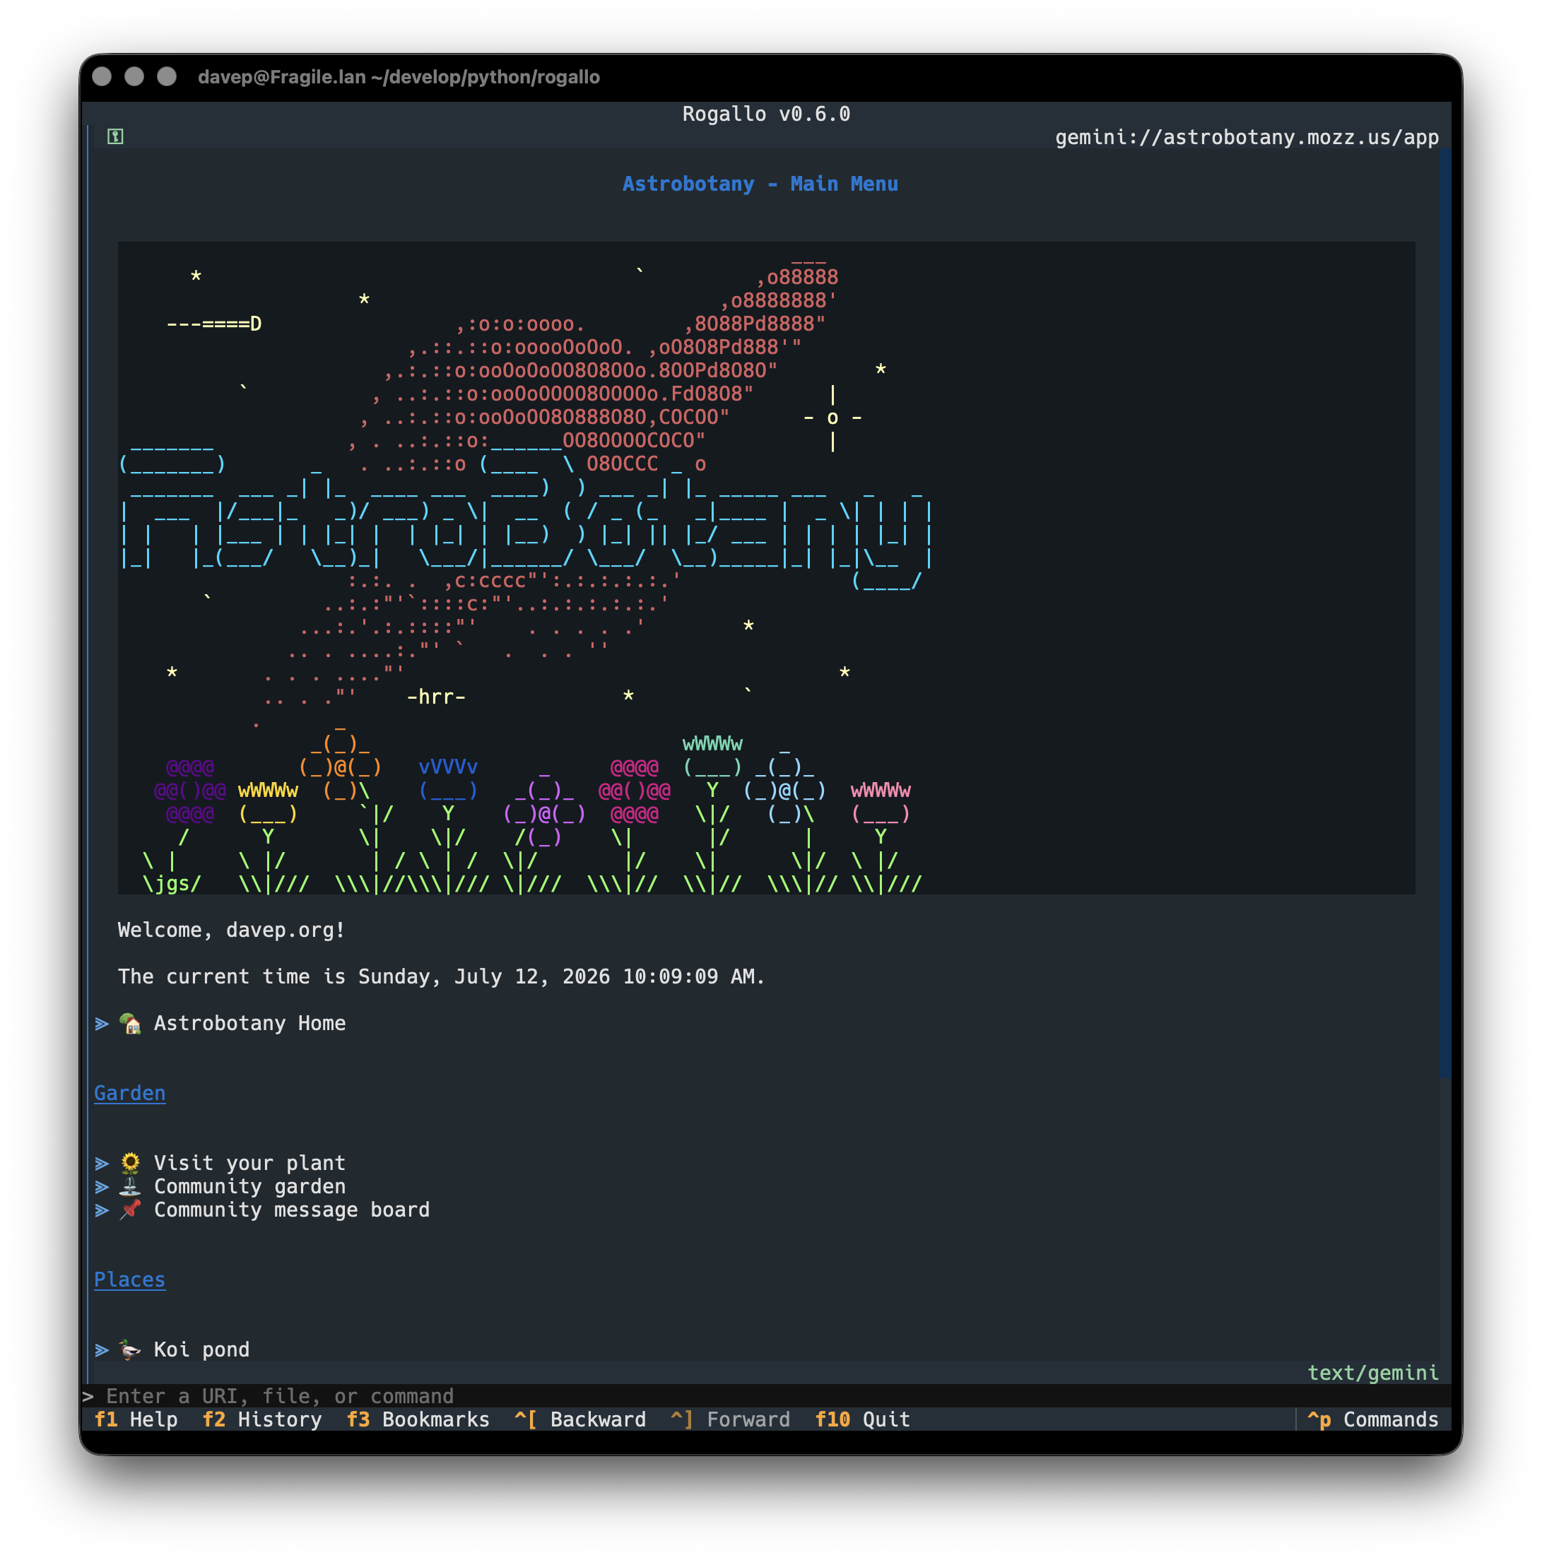
Task: Open the Astrobotany Home link
Action: pyautogui.click(x=249, y=1023)
